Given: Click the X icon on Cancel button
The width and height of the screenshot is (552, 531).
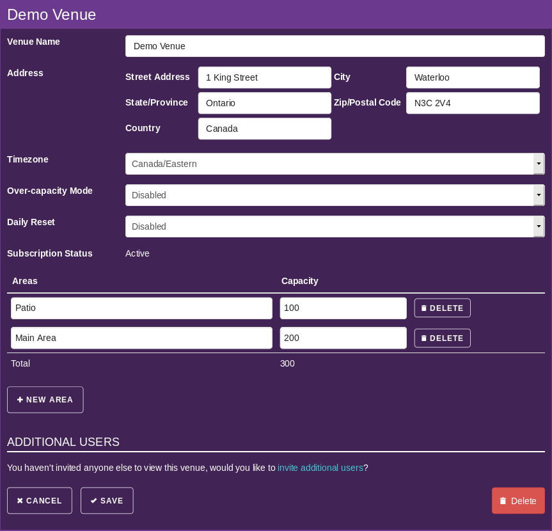Looking at the screenshot, I should pyautogui.click(x=20, y=501).
